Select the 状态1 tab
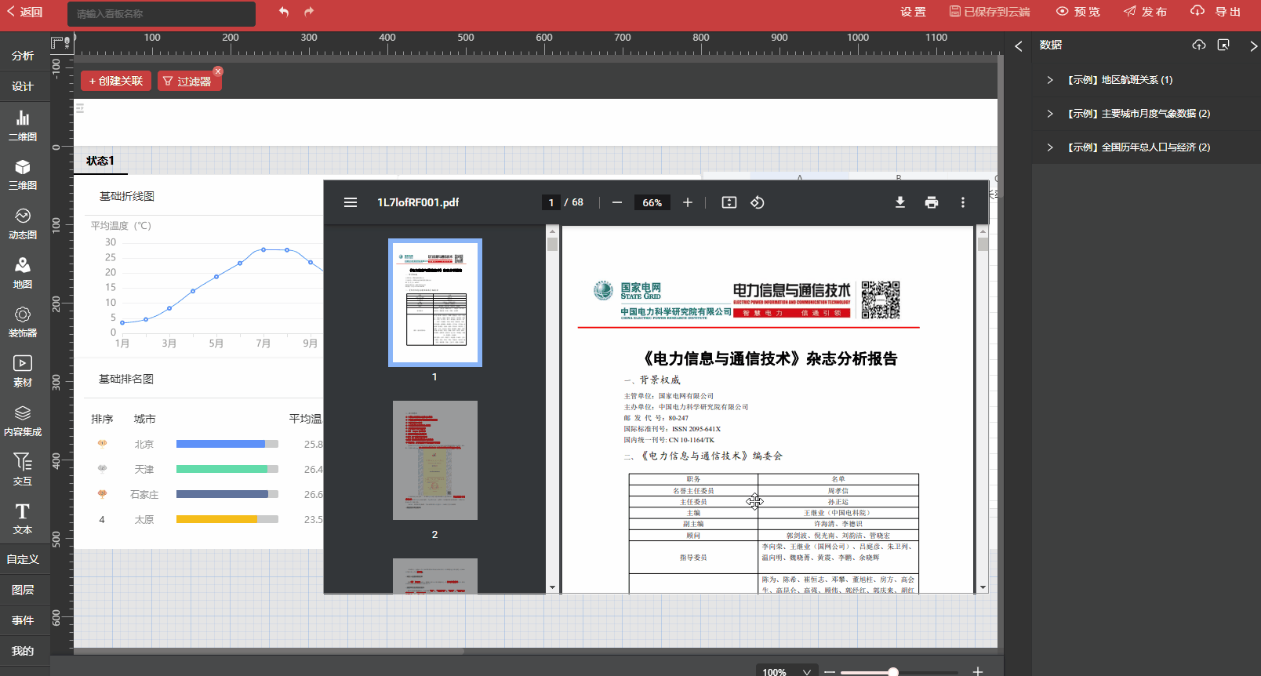The image size is (1261, 676). click(100, 161)
